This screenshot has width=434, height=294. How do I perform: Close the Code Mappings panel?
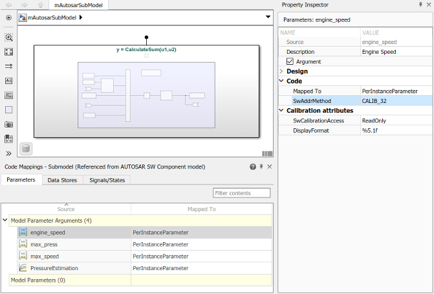(x=269, y=166)
